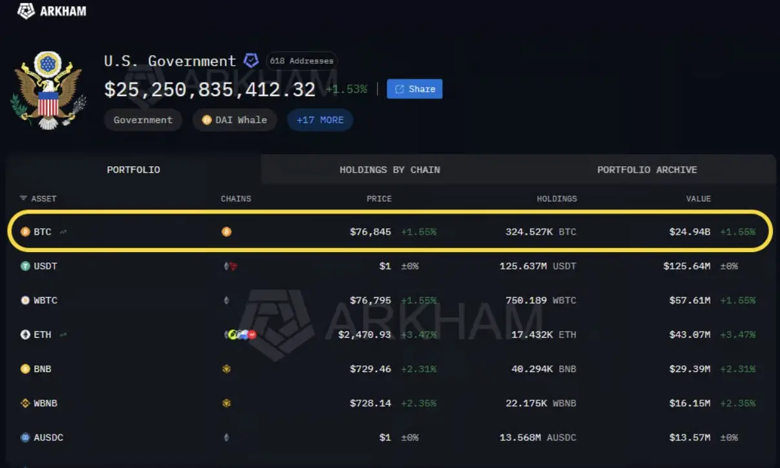Click the AUSDC coin icon
This screenshot has height=468, width=780.
[x=25, y=438]
